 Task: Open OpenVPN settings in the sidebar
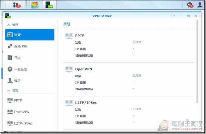pyautogui.click(x=30, y=112)
